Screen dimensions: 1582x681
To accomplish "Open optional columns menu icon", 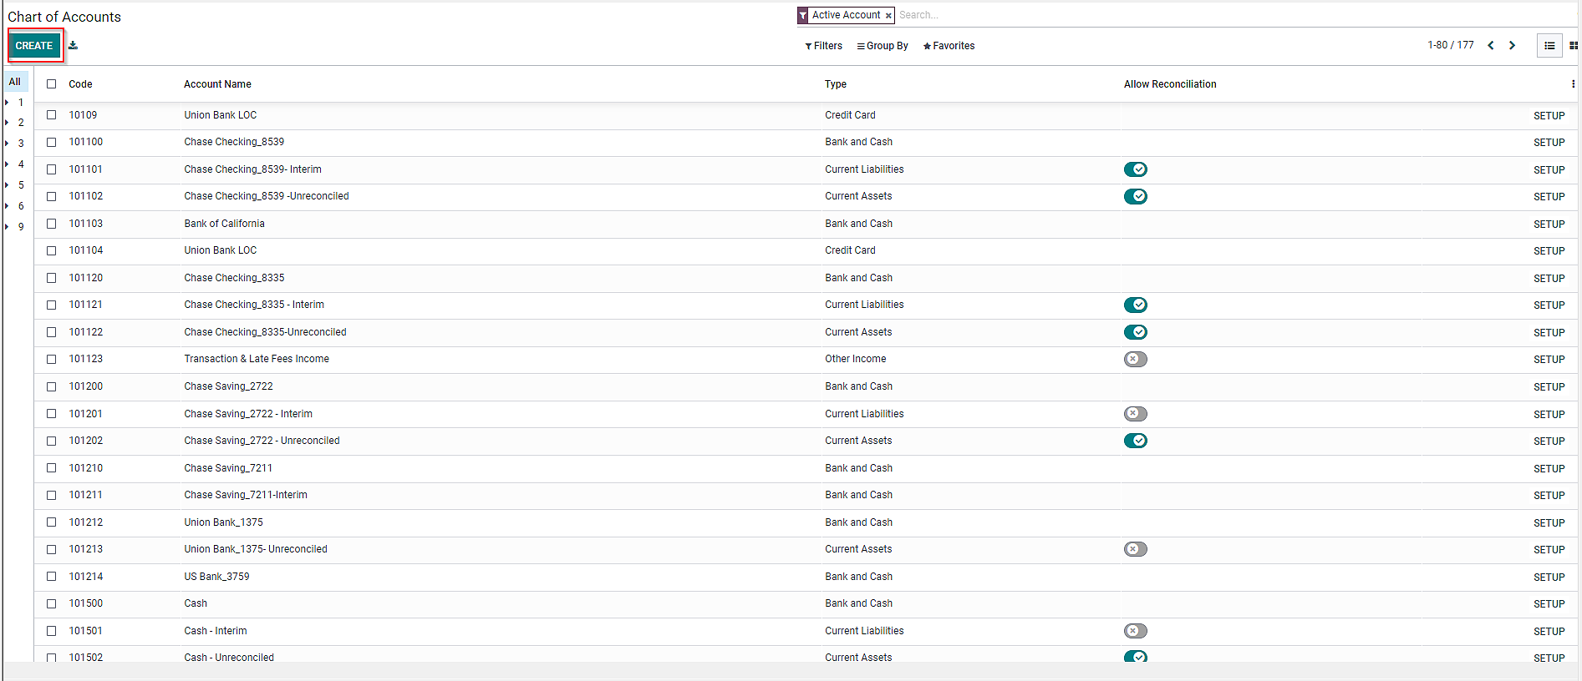I will [1573, 84].
